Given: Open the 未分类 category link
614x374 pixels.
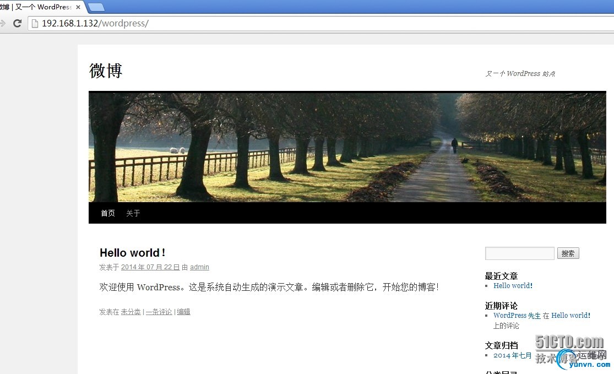Looking at the screenshot, I should point(131,312).
